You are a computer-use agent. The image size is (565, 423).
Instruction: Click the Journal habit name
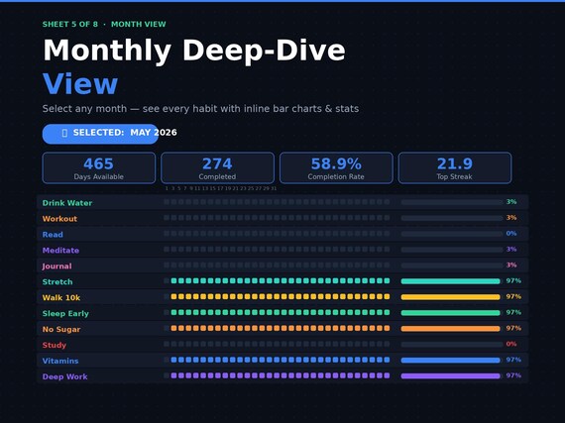click(56, 266)
